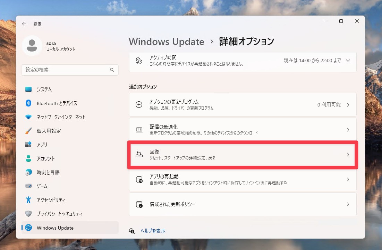Click the 時刻と言語 globe clock icon
Screen dimensions: 382x250
(28, 172)
